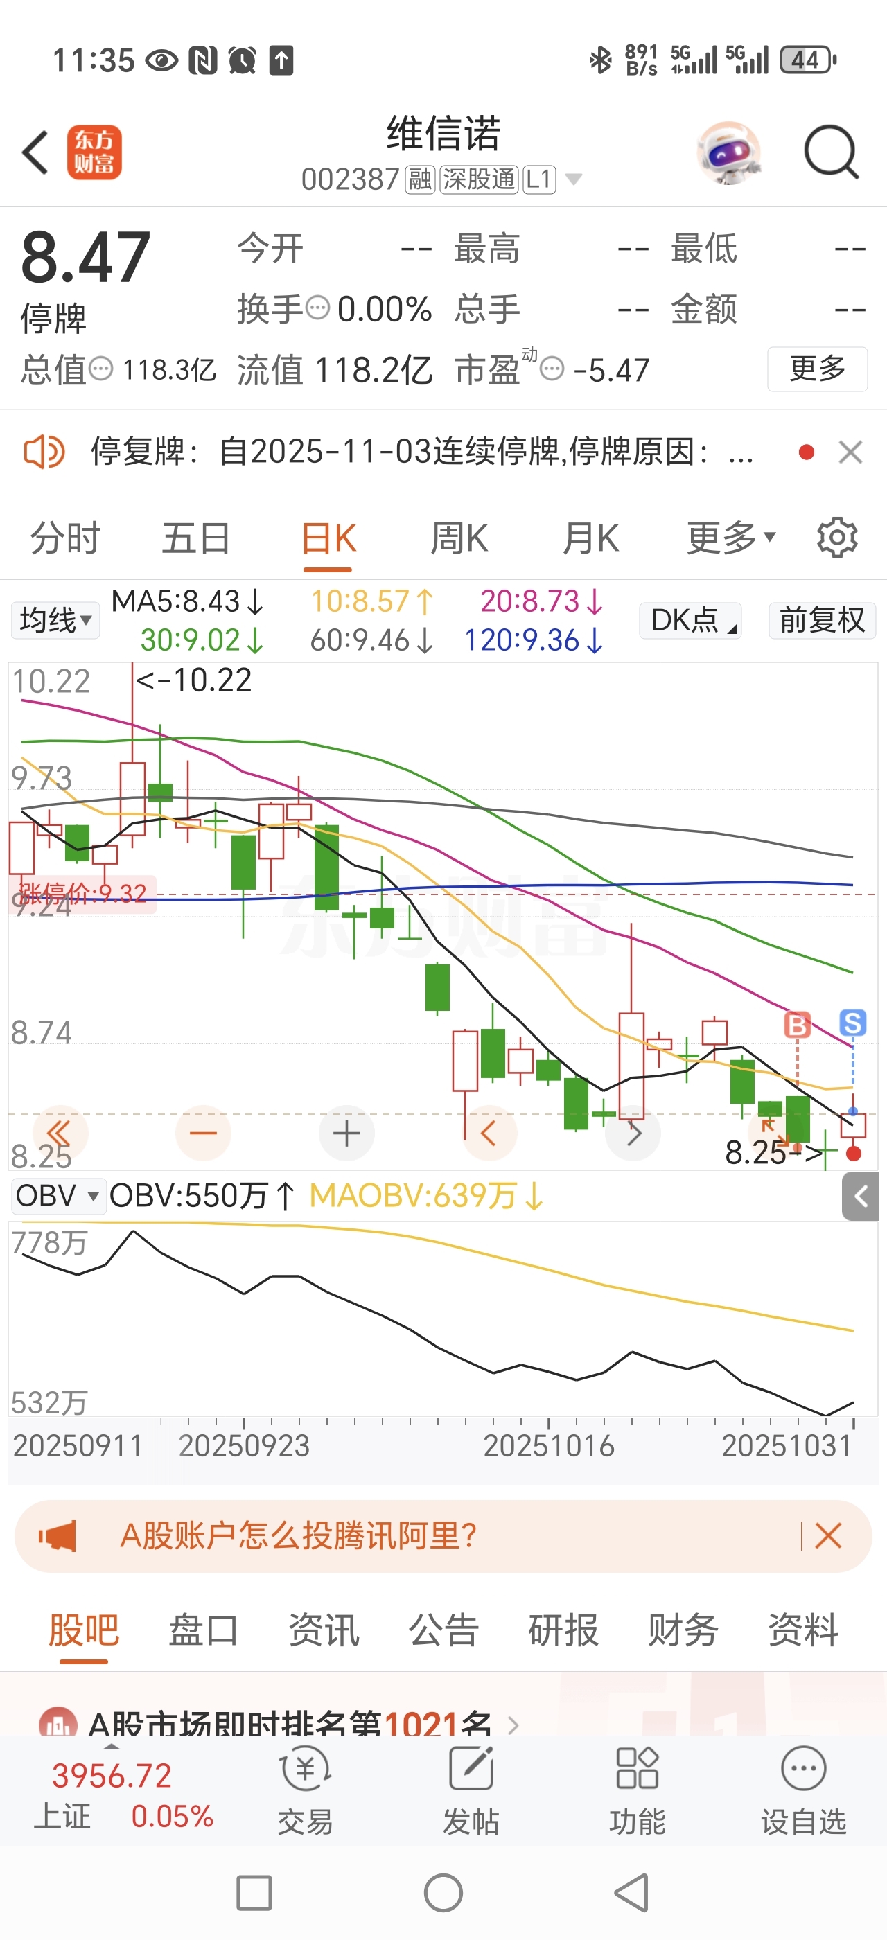Change the 前复权 adjustment mode

[x=821, y=621]
